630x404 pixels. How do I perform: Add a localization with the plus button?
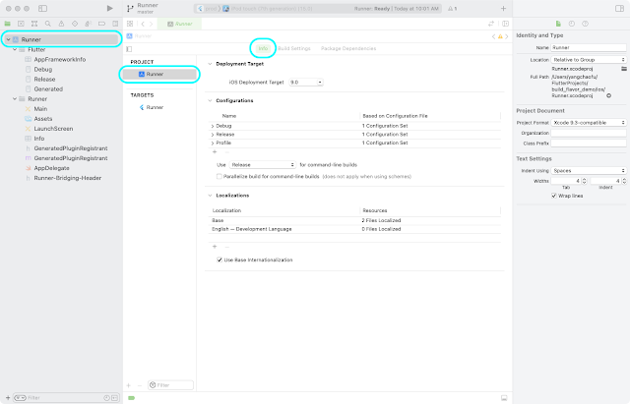[215, 247]
